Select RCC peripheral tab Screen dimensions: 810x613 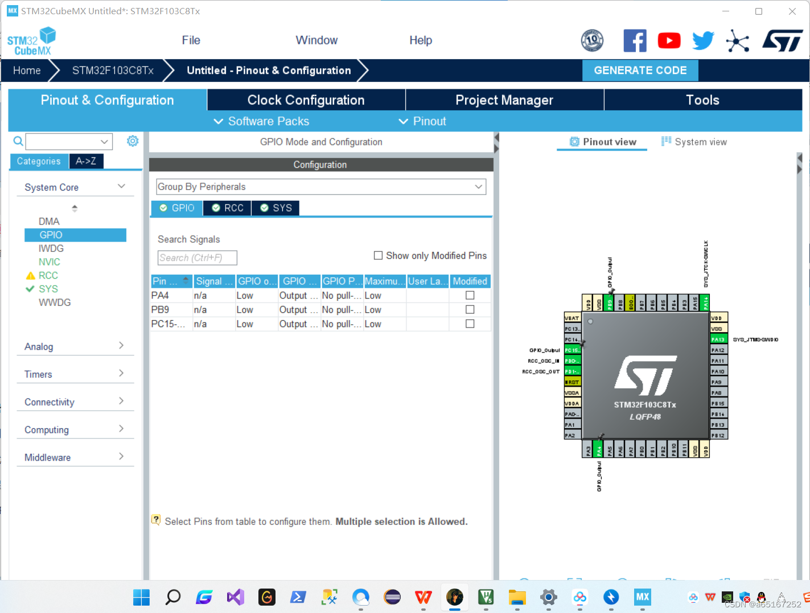point(228,208)
